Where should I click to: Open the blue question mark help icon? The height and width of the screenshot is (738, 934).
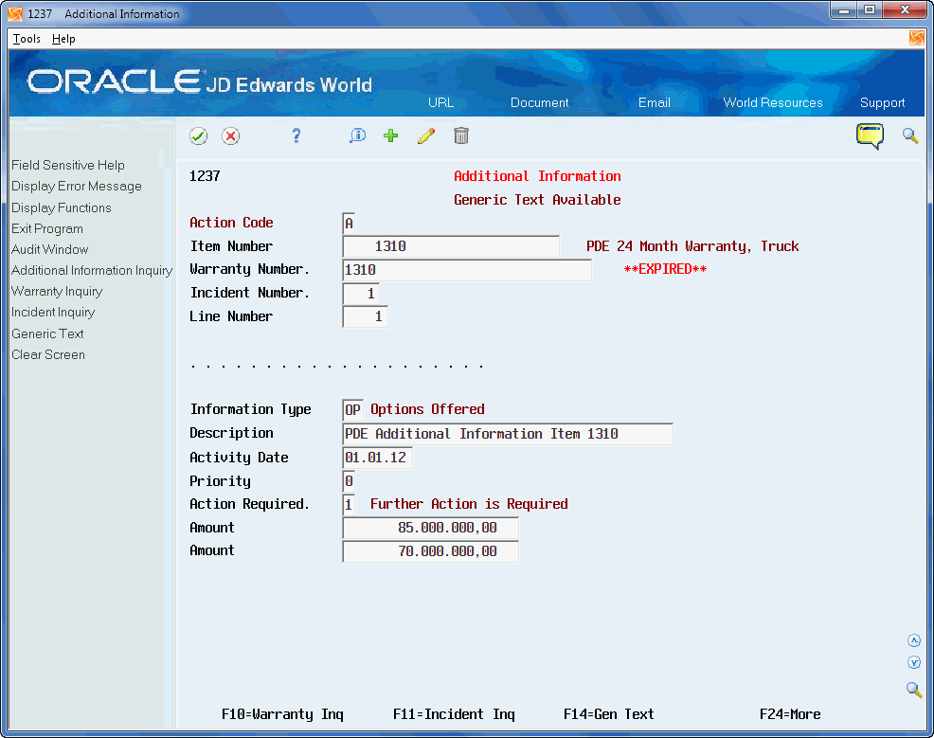(x=296, y=136)
